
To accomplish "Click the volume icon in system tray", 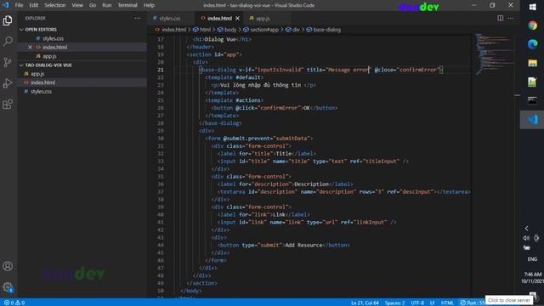I will pyautogui.click(x=526, y=238).
